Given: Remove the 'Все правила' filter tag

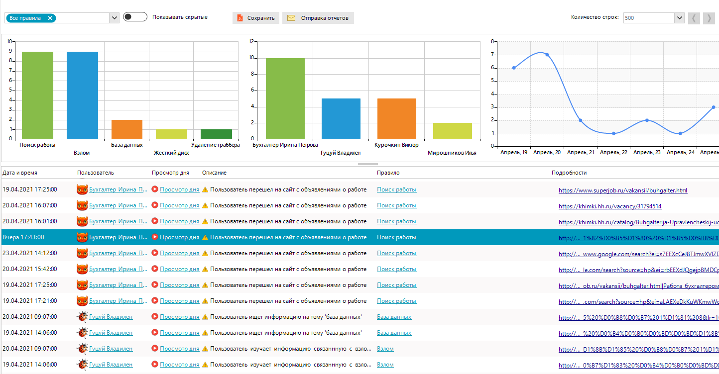Looking at the screenshot, I should point(50,18).
